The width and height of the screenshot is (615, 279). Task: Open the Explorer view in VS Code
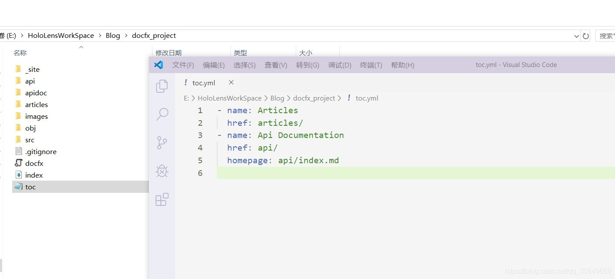click(x=162, y=86)
